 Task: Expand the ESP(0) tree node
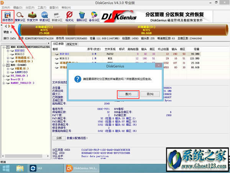8,51
